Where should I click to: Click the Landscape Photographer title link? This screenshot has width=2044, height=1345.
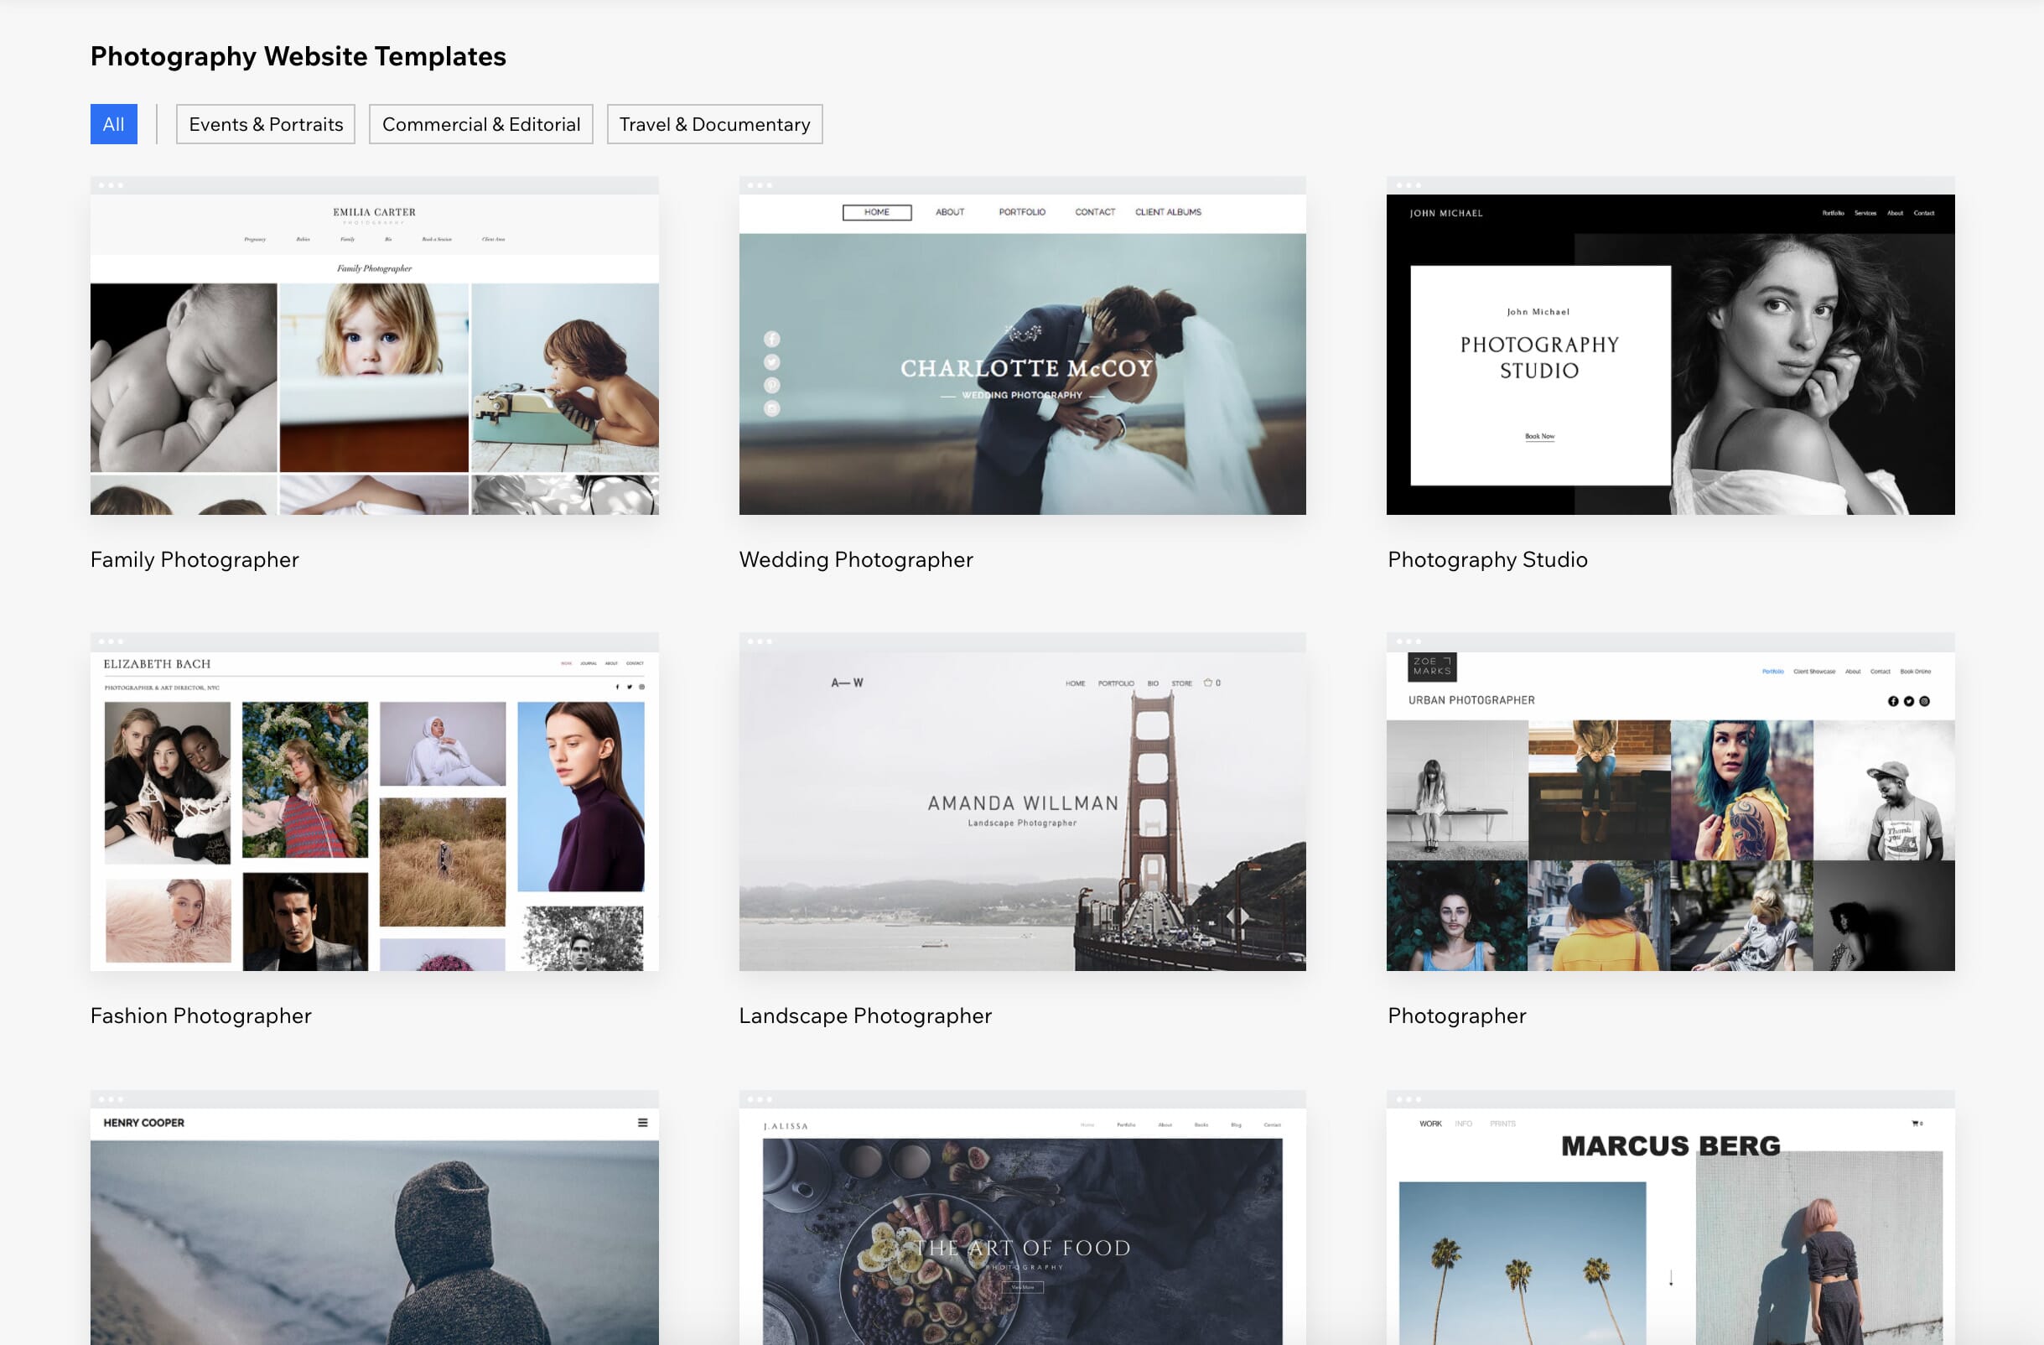point(866,1015)
